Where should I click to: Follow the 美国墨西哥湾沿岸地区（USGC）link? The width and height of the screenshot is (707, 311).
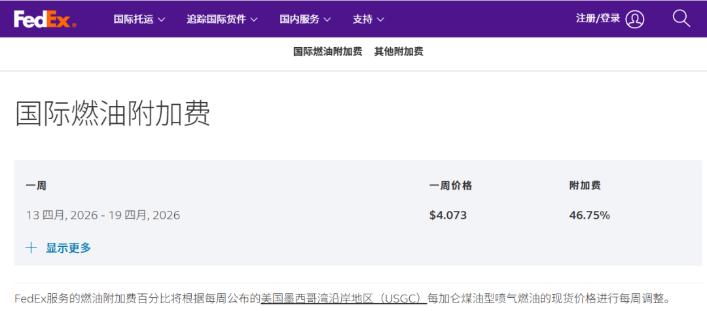tap(344, 298)
